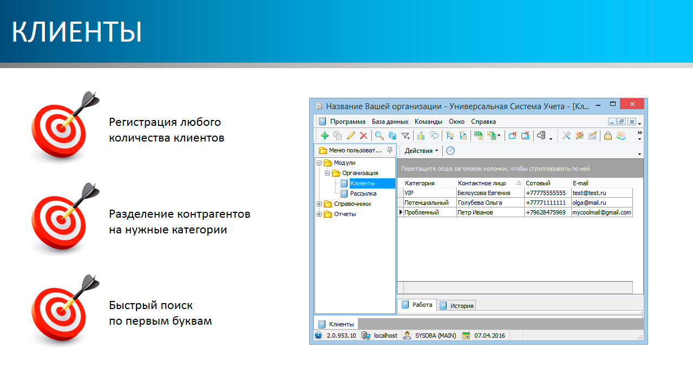Copy the record with the duplicate pages icon

pos(337,136)
